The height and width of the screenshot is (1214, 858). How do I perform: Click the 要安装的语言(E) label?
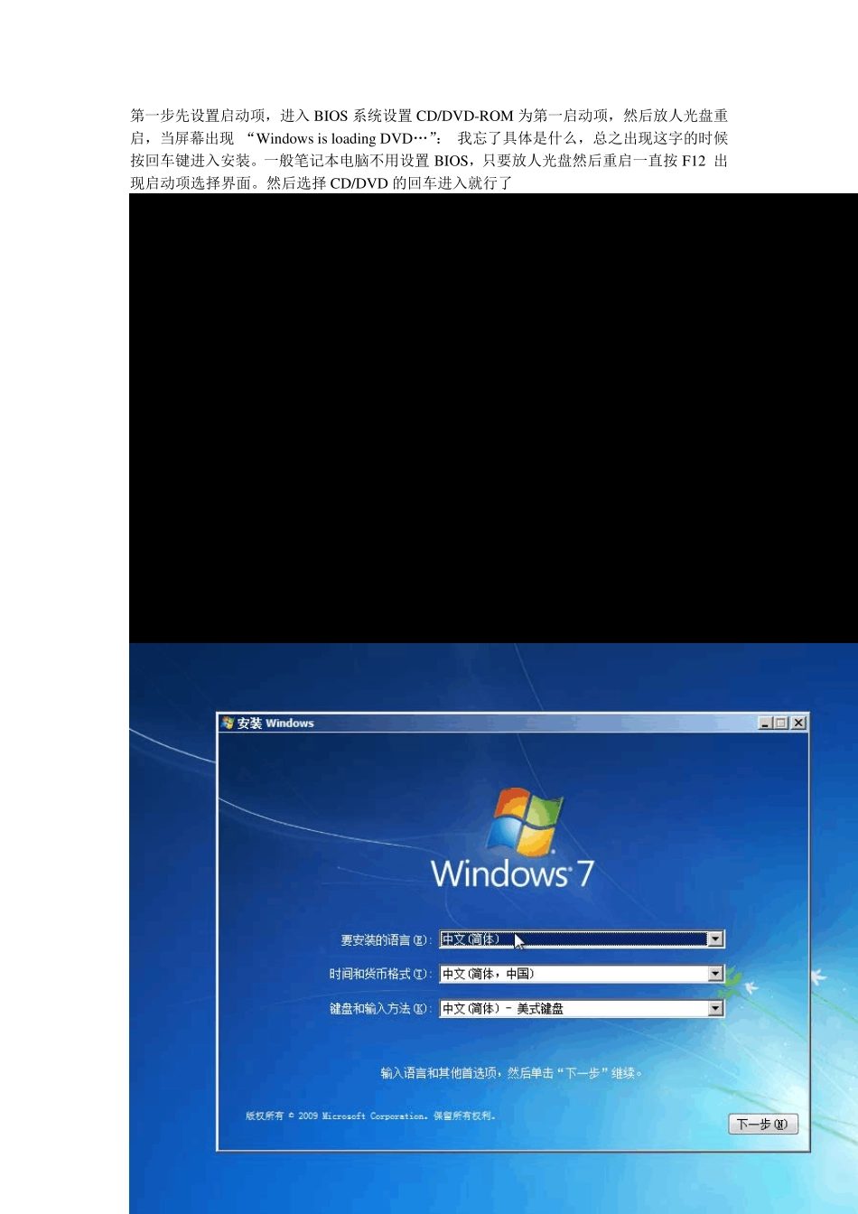(x=387, y=940)
